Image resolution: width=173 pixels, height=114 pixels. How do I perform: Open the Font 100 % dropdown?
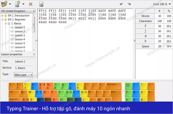tap(162, 4)
